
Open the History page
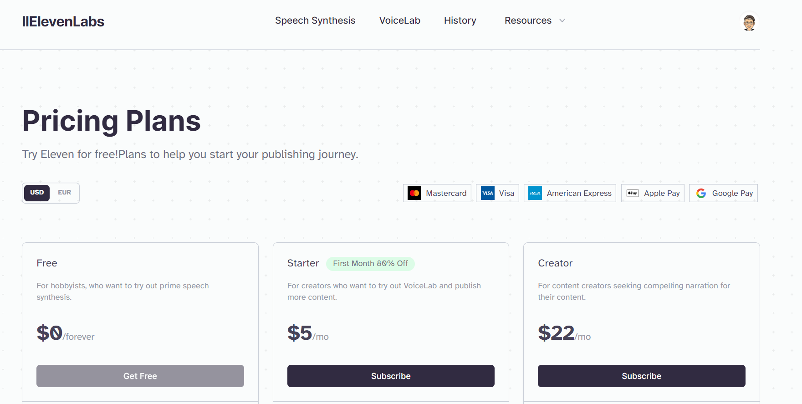(x=460, y=20)
